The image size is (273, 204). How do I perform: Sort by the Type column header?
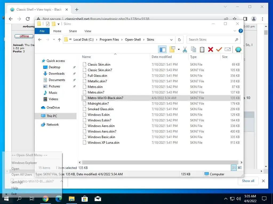point(204,57)
